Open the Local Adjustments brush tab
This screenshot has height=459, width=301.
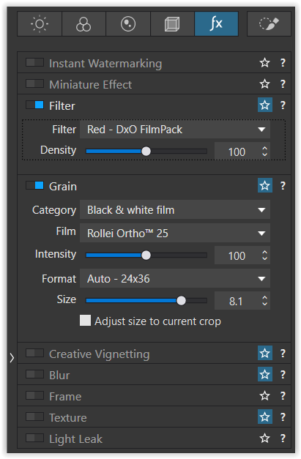[269, 24]
